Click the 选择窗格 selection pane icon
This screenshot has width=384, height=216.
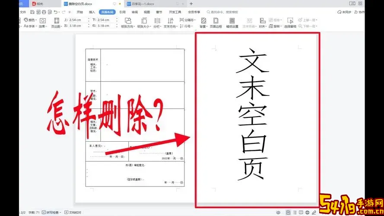coord(290,21)
